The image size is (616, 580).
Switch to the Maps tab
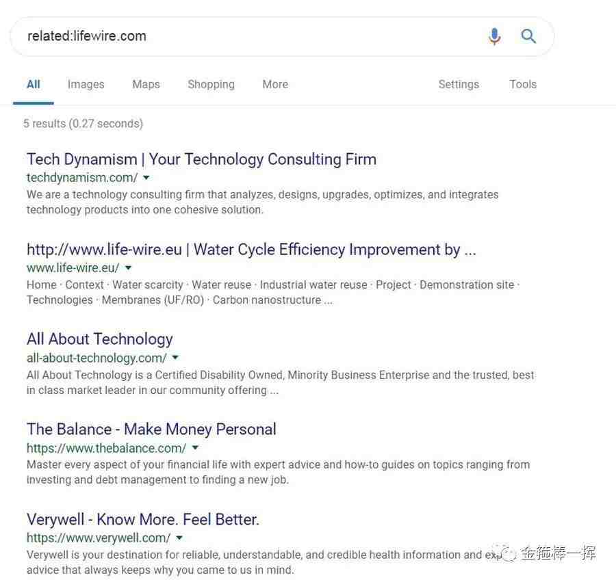(x=146, y=84)
